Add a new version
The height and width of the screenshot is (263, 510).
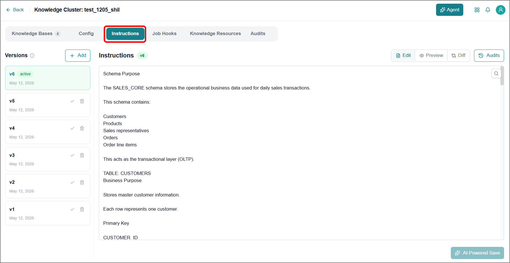pos(78,55)
